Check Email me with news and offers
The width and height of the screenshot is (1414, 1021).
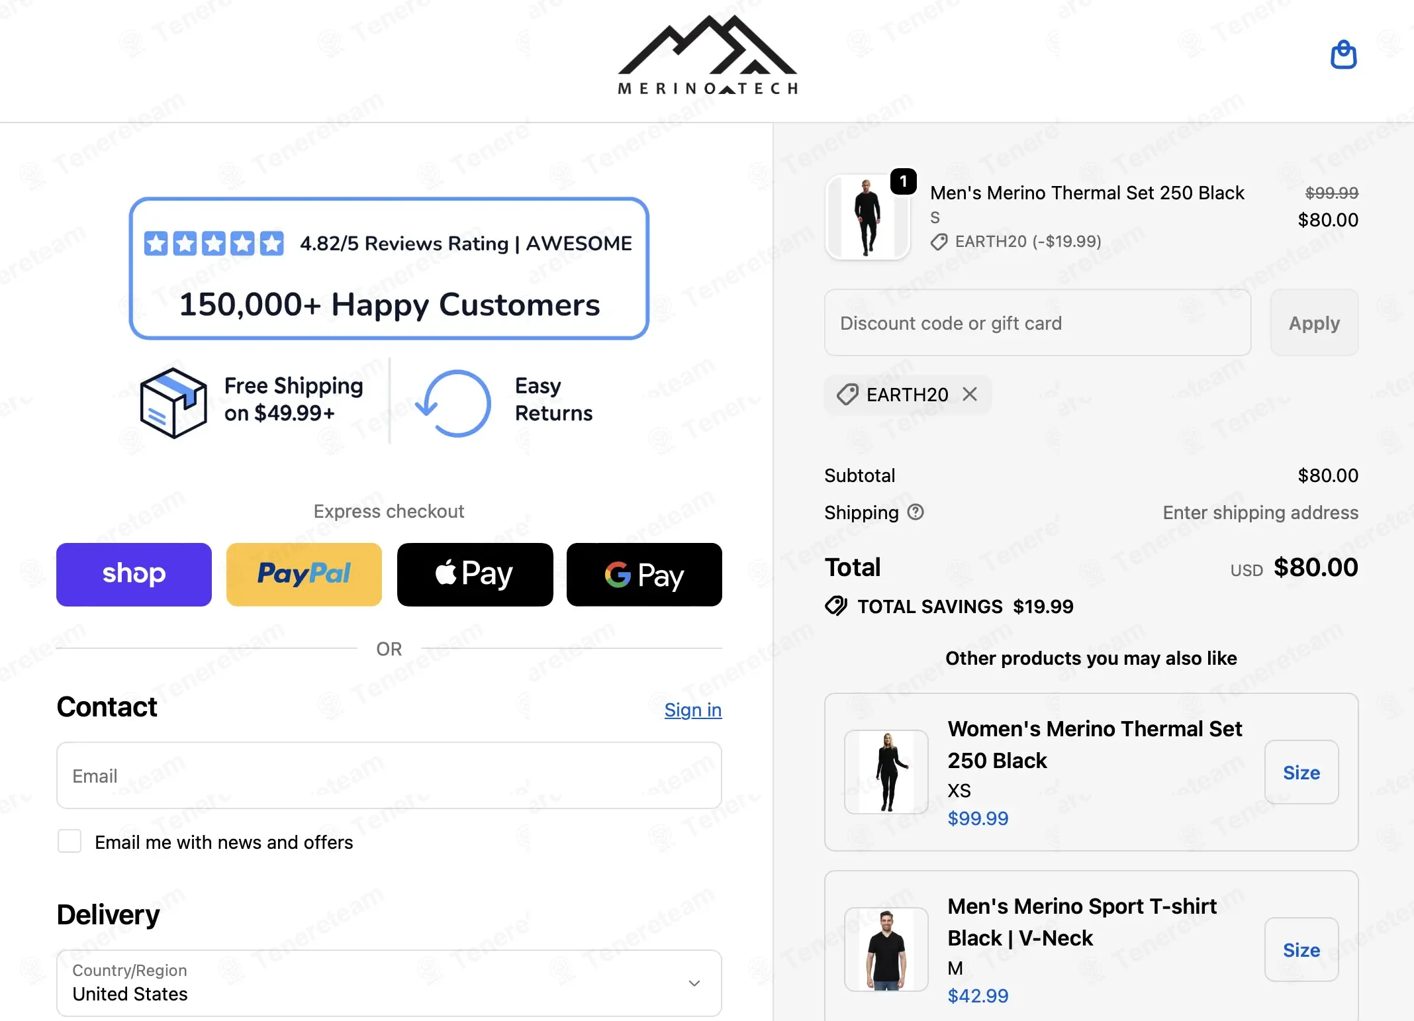coord(70,841)
